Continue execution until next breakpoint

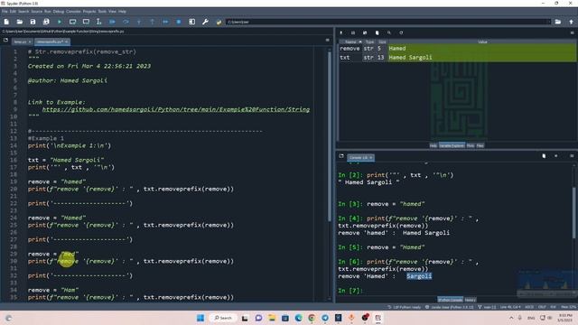tap(165, 22)
